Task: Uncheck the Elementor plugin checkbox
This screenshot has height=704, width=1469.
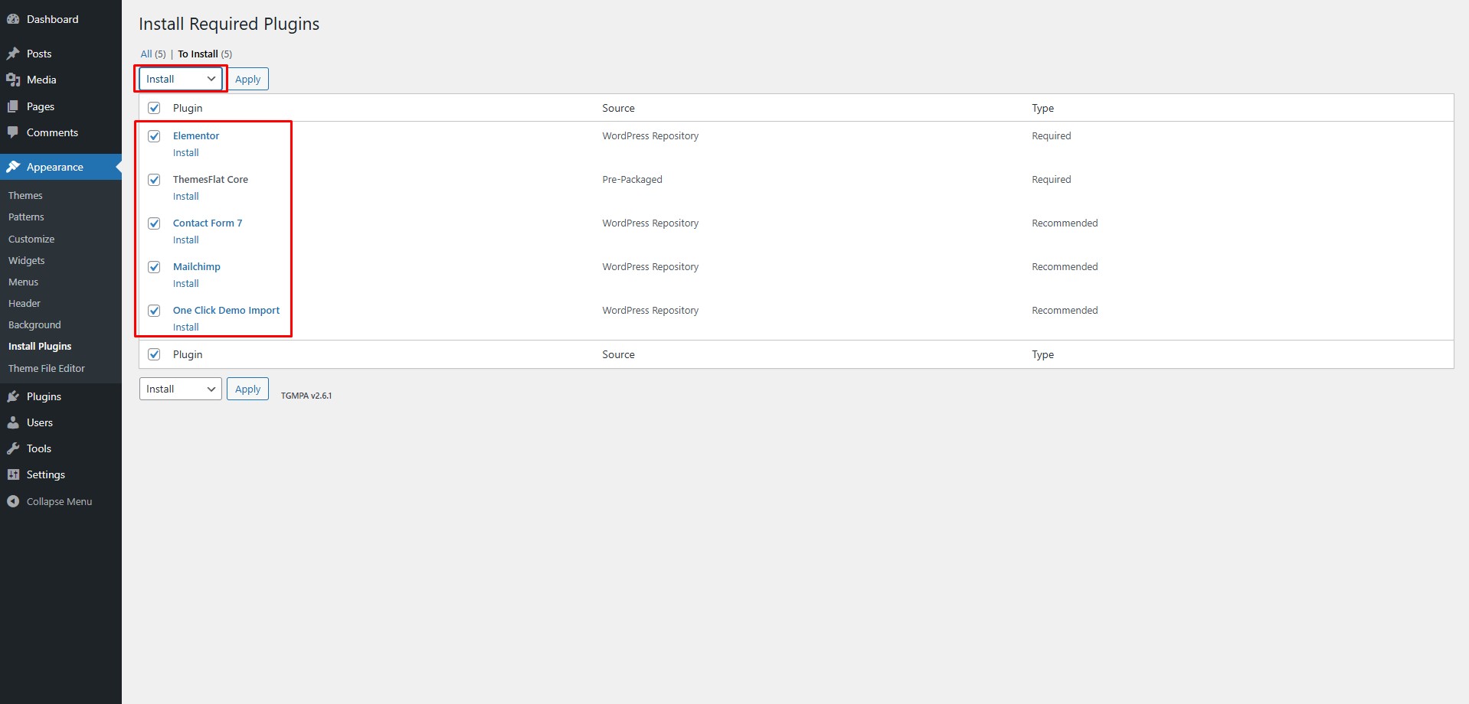Action: point(154,136)
